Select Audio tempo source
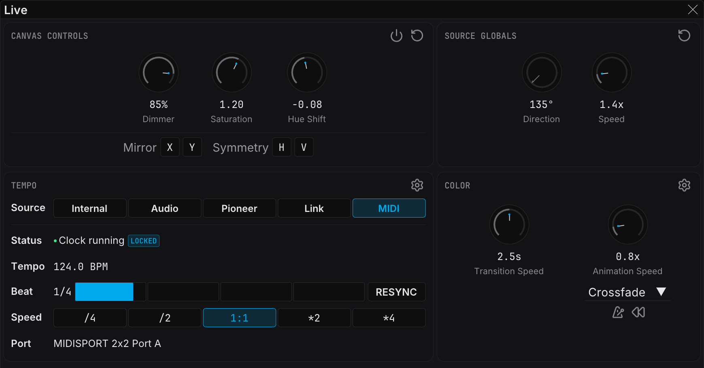The width and height of the screenshot is (704, 368). point(165,208)
